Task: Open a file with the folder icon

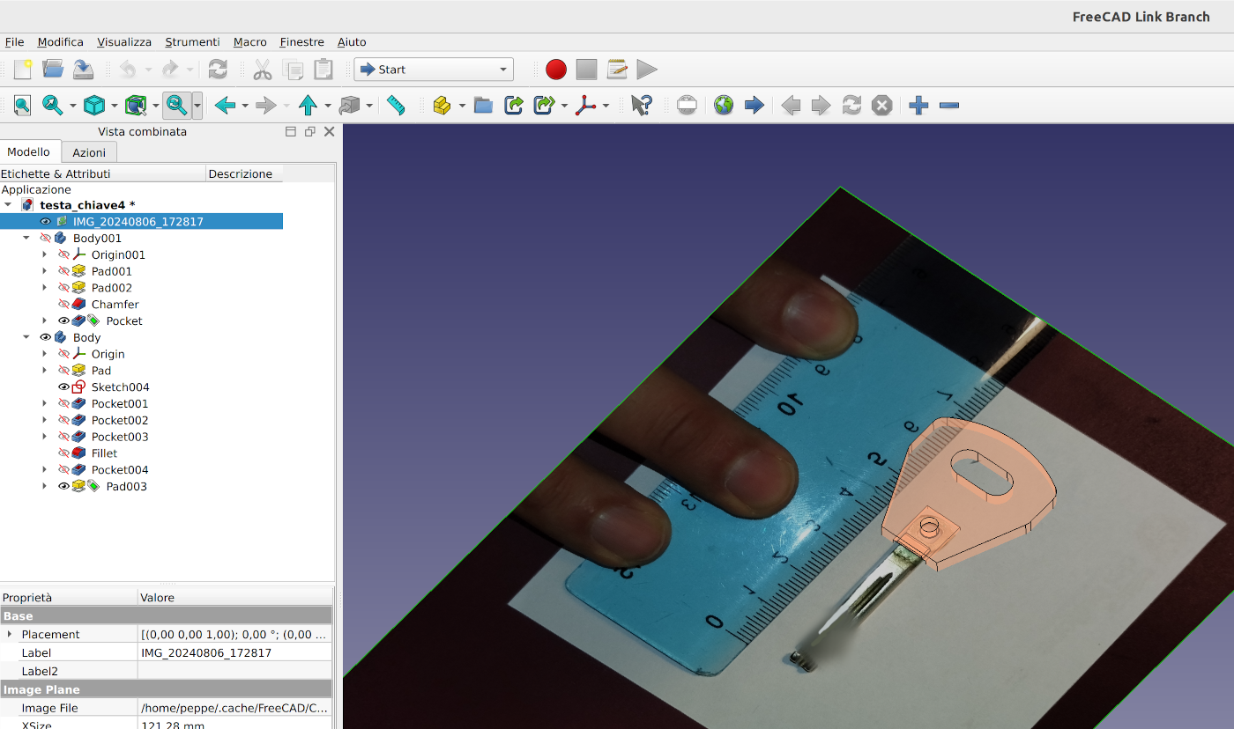Action: 53,70
